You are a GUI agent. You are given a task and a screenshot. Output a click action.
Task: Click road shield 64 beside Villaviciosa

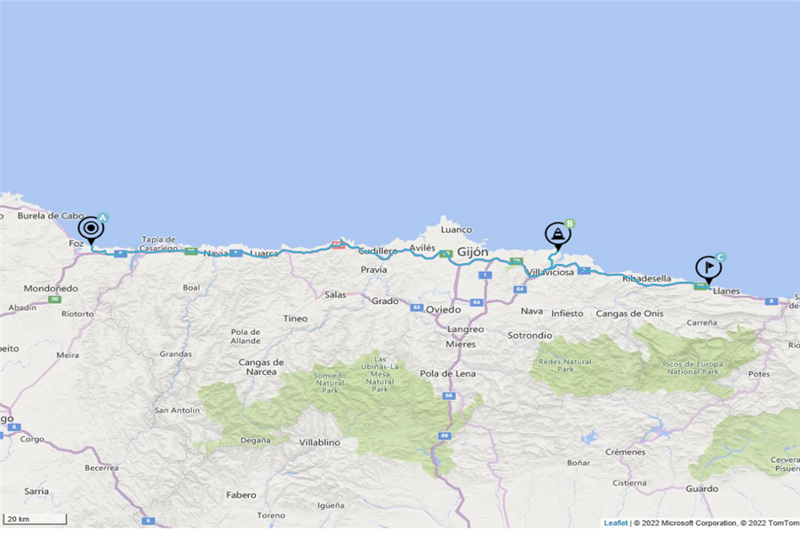point(520,290)
